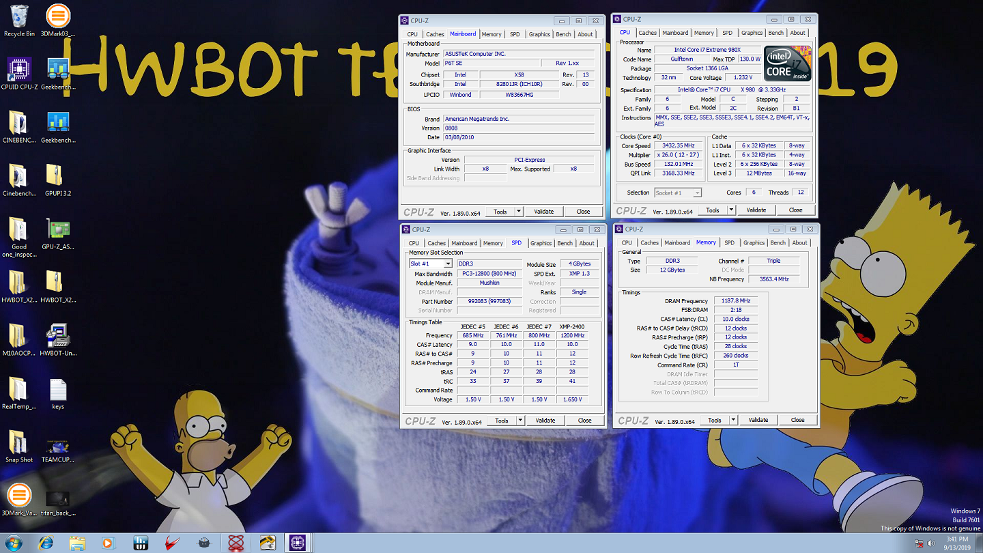Image resolution: width=983 pixels, height=553 pixels.
Task: Open the Good one_inspec... folder
Action: [19, 237]
